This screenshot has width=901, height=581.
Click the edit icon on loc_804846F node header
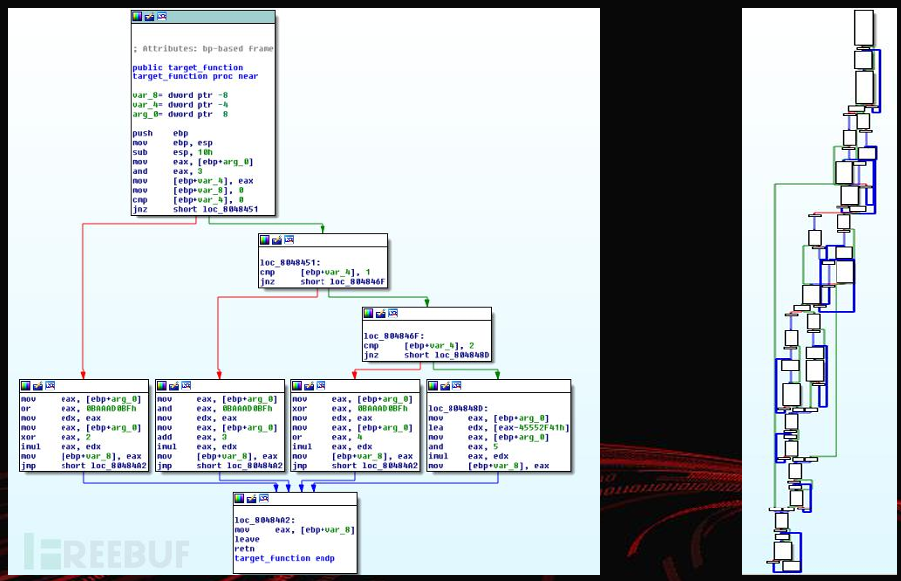pos(381,314)
